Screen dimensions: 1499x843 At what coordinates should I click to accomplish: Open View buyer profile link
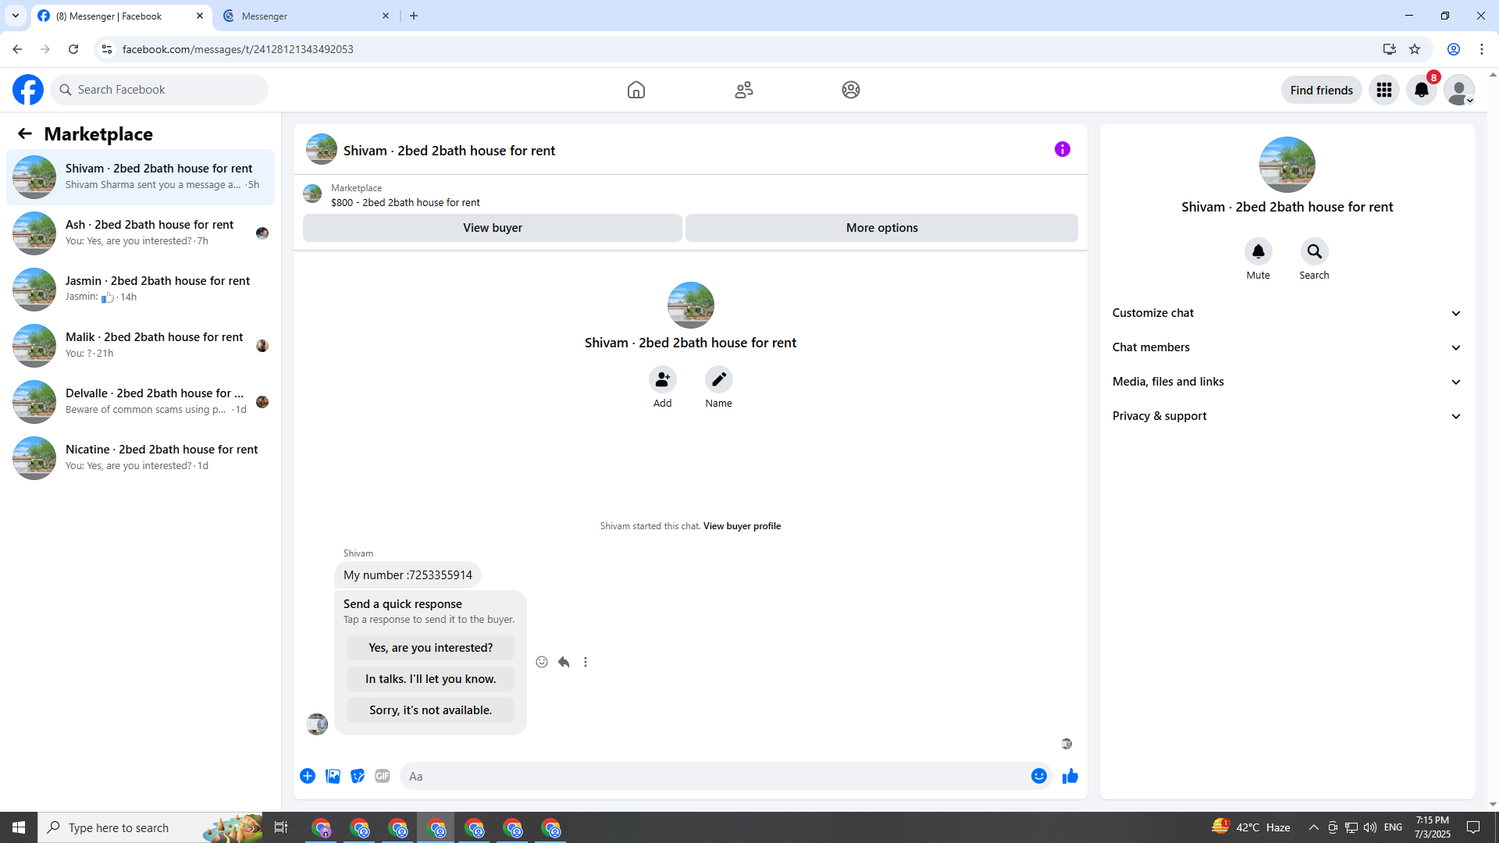tap(742, 526)
